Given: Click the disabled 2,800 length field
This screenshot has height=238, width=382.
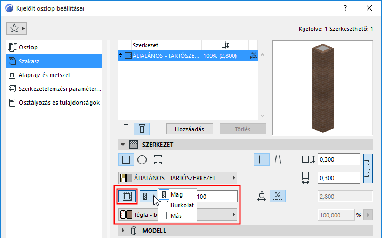Looking at the screenshot, I should [x=345, y=197].
